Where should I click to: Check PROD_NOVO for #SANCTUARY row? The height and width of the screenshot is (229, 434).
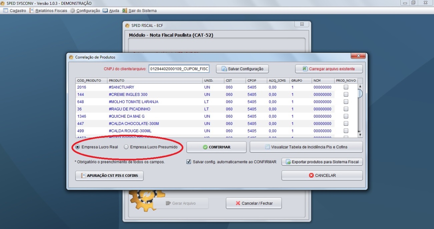[346, 87]
